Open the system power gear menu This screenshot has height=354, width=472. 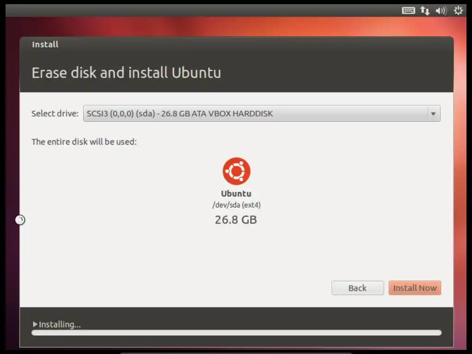click(458, 11)
